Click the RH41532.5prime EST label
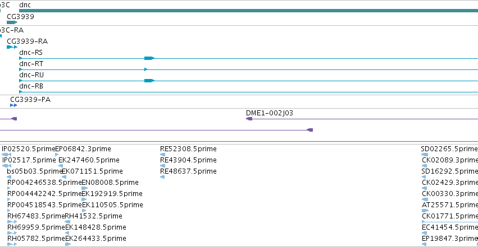 coord(94,216)
